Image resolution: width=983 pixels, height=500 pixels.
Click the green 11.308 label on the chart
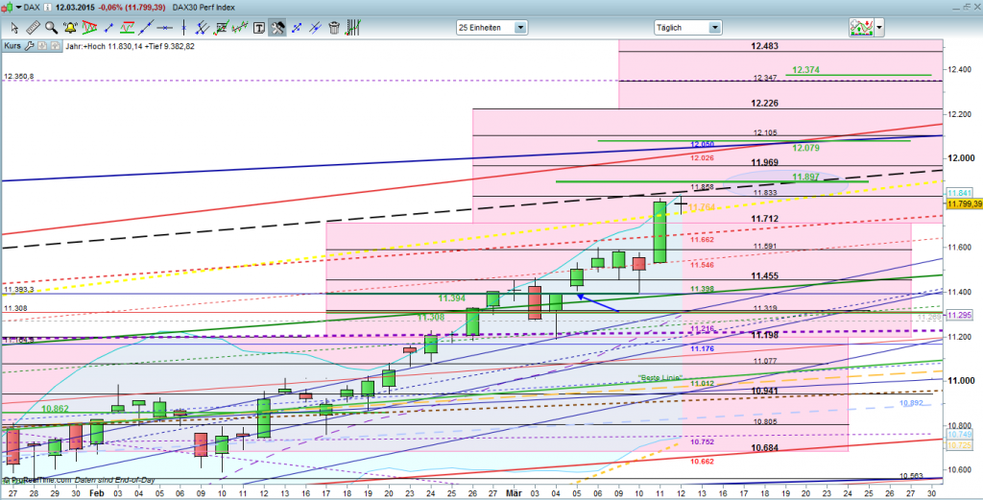[x=433, y=318]
